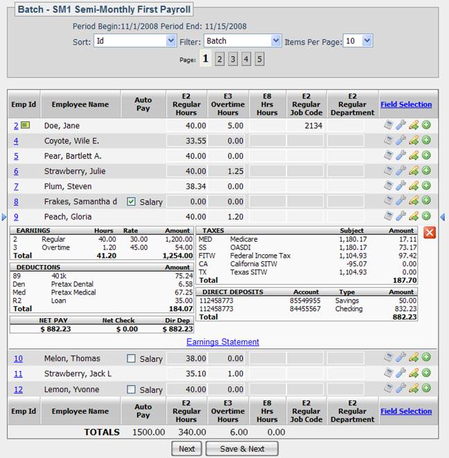This screenshot has width=449, height=458.
Task: Go to page 5
Action: click(259, 60)
